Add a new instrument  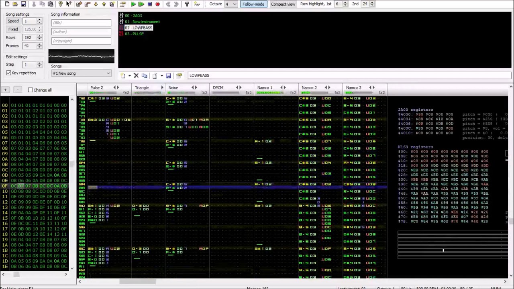point(123,75)
